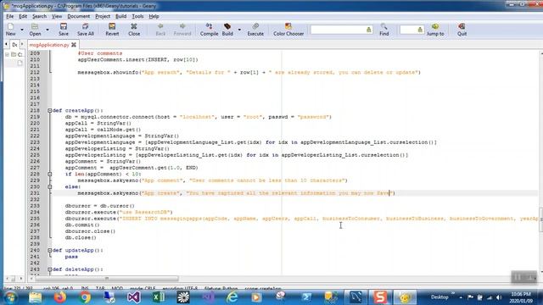Open Visual Studio from taskbar
The image size is (543, 305).
click(134, 297)
